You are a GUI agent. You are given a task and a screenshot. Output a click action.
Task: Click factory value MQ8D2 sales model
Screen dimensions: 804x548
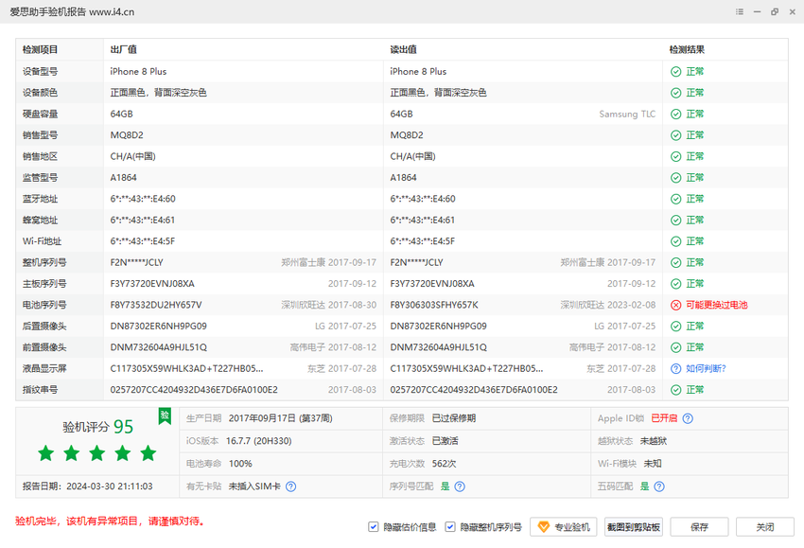[127, 135]
